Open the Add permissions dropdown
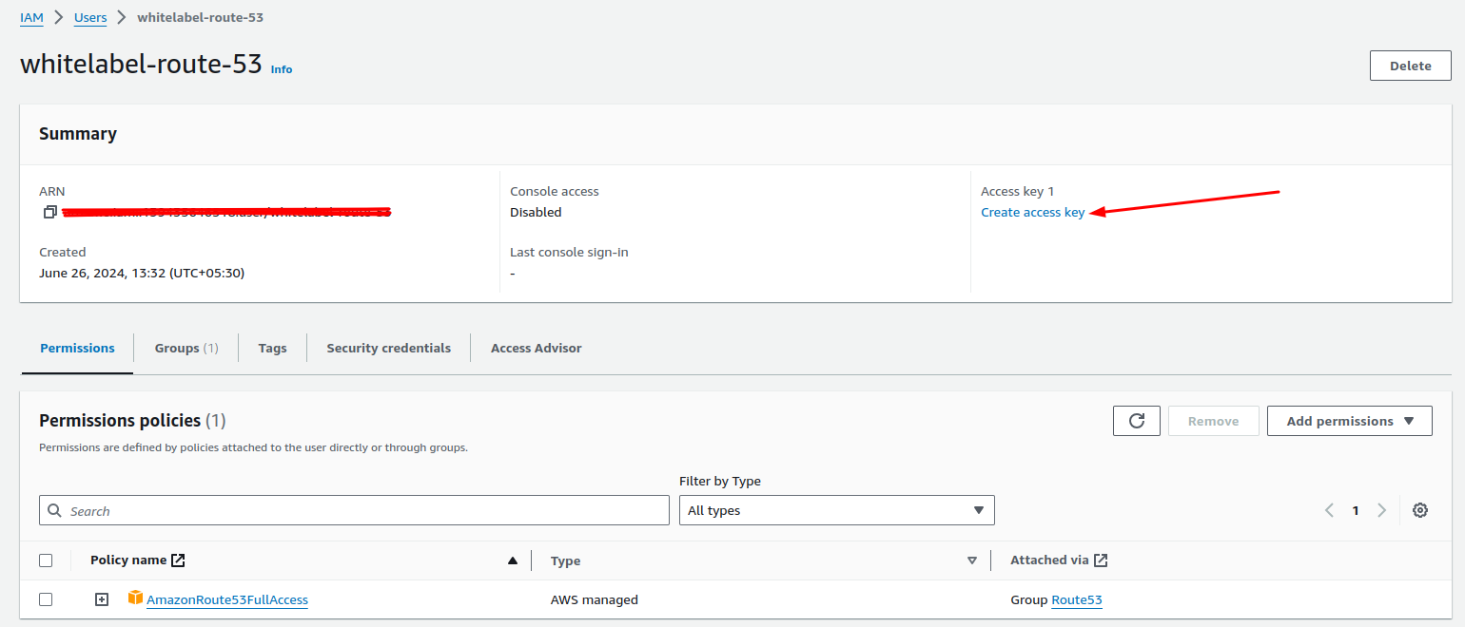This screenshot has height=627, width=1465. [1349, 421]
